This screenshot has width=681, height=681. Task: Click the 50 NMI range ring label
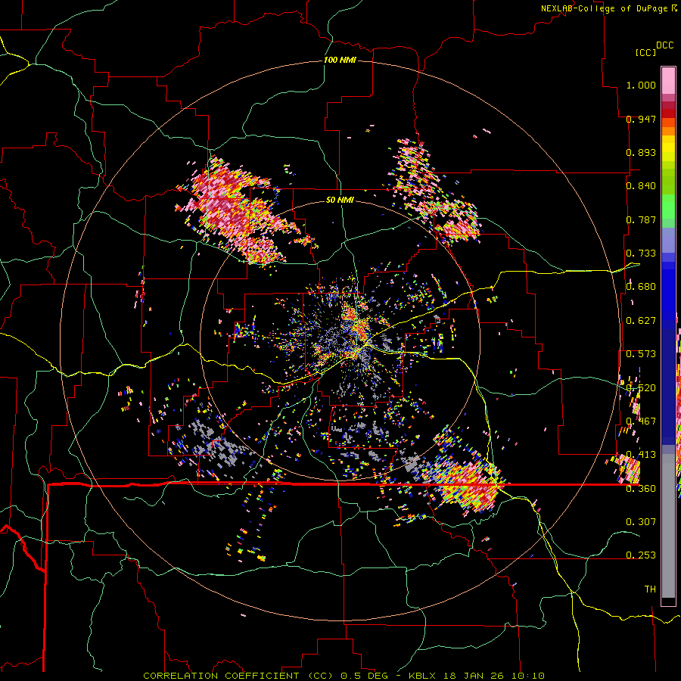(340, 200)
